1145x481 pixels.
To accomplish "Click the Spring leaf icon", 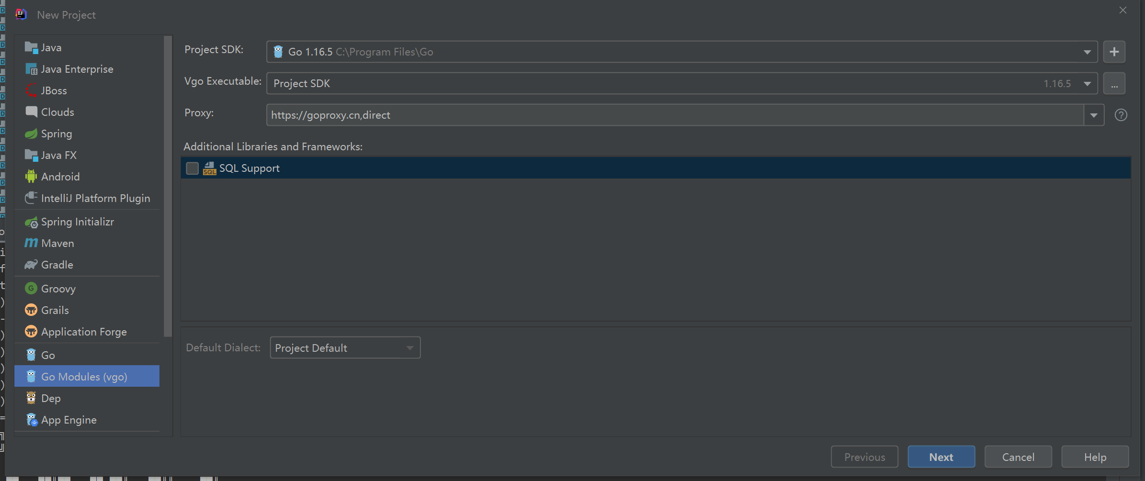I will (x=31, y=134).
